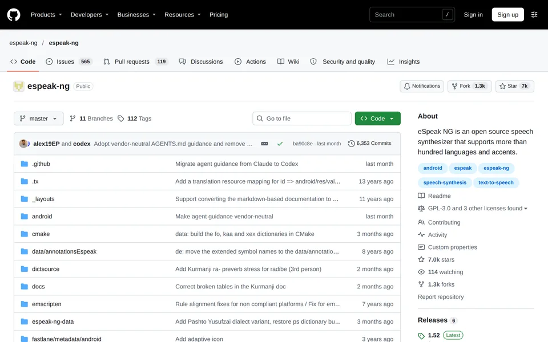Screen dimensions: 548x342
Task: Click the .github folder icon
Action: [25, 164]
